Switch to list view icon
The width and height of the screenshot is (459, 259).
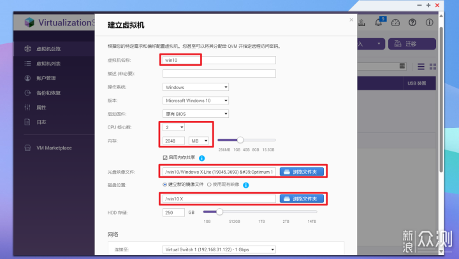point(421,67)
